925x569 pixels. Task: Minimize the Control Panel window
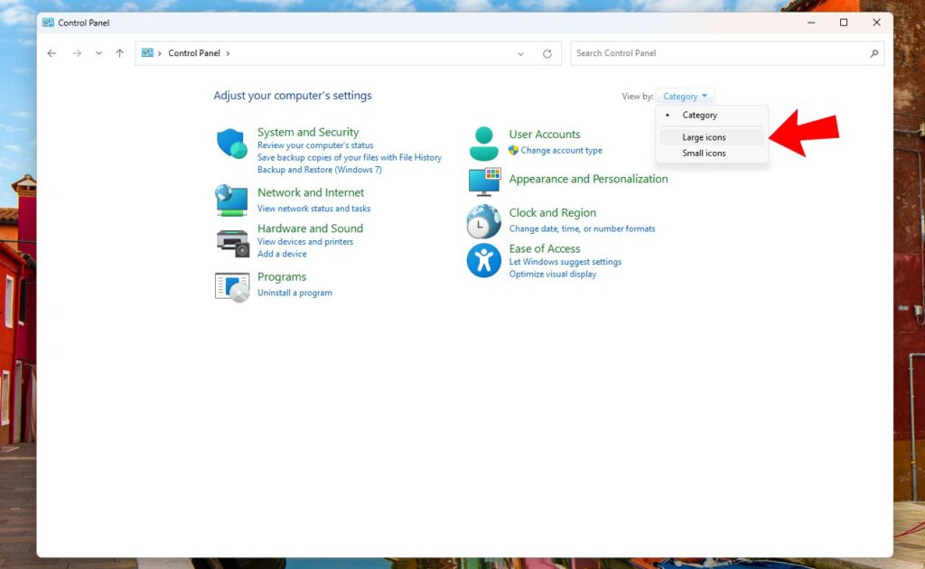(811, 23)
